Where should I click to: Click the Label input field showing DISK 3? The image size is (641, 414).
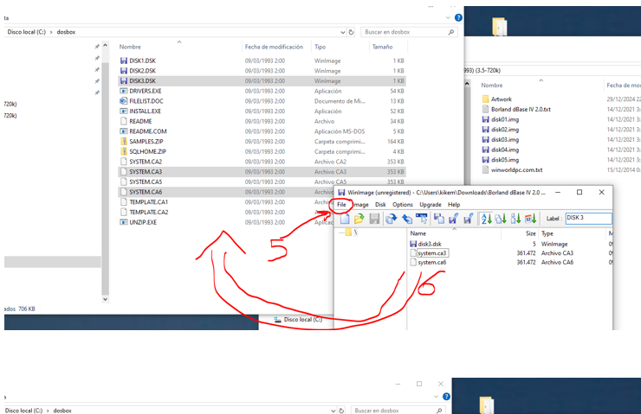(x=587, y=219)
